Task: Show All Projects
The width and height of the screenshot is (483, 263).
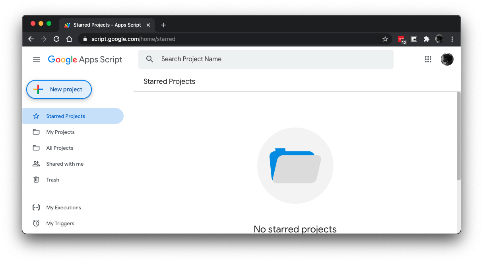Action: coord(60,148)
